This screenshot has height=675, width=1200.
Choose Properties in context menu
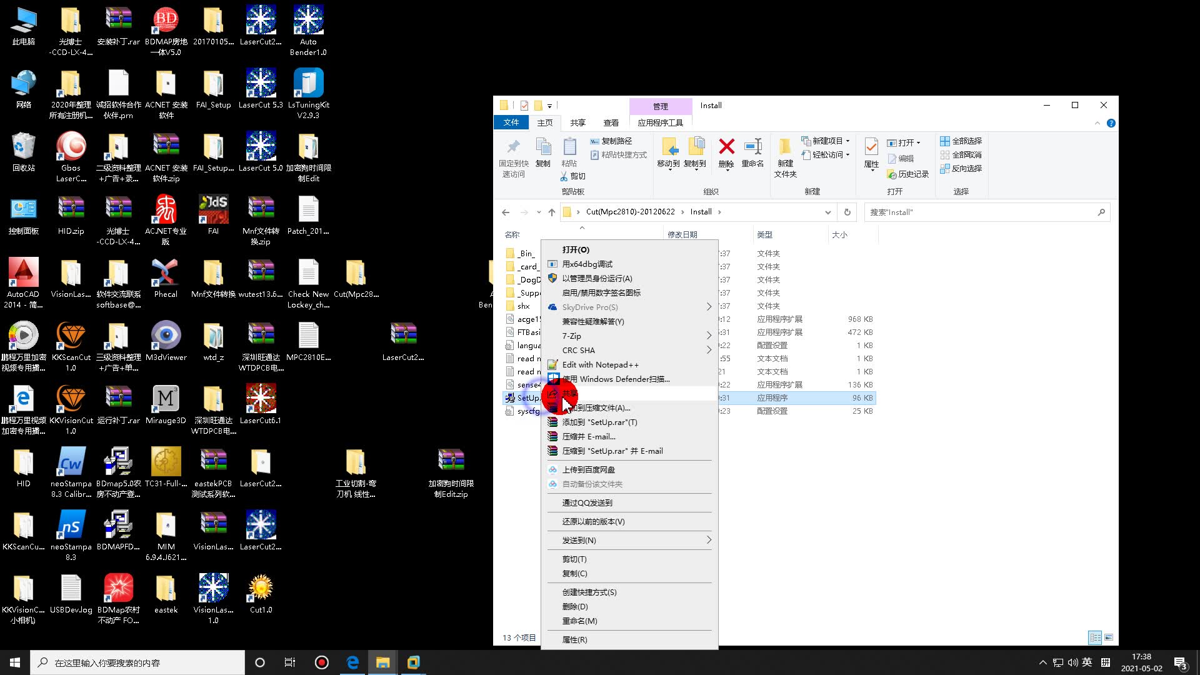629,640
